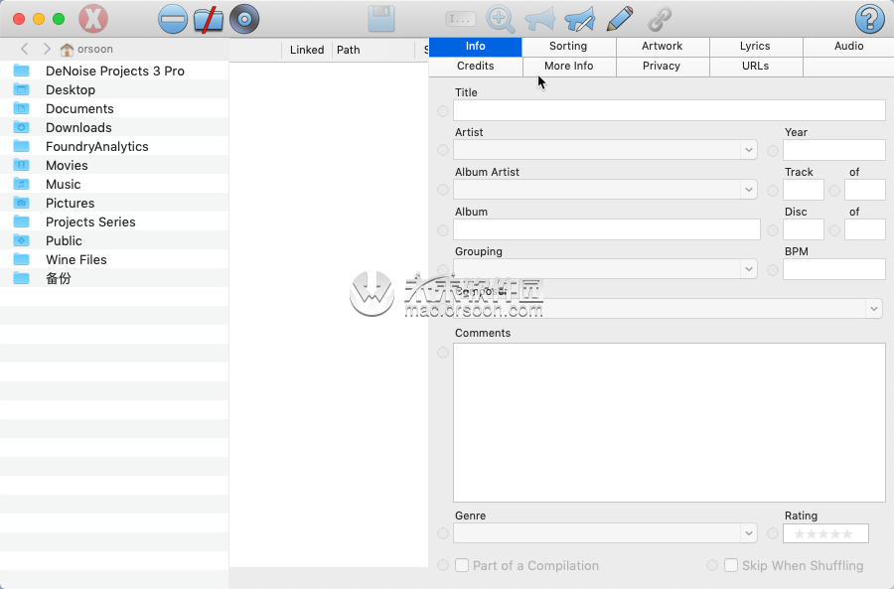Click the Public folder icon

click(22, 240)
